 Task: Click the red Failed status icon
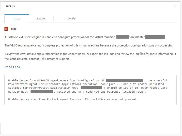click(x=6, y=29)
